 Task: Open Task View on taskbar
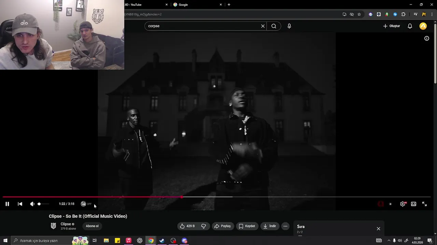(x=95, y=241)
